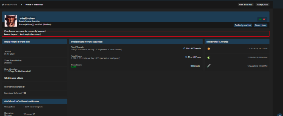This screenshot has height=116, width=283.
Task: Click the flame award icon
Action: click(209, 49)
